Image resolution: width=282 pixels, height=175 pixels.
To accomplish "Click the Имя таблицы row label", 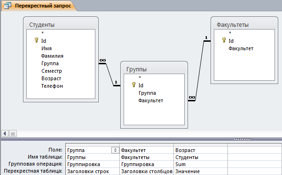I will [45, 157].
